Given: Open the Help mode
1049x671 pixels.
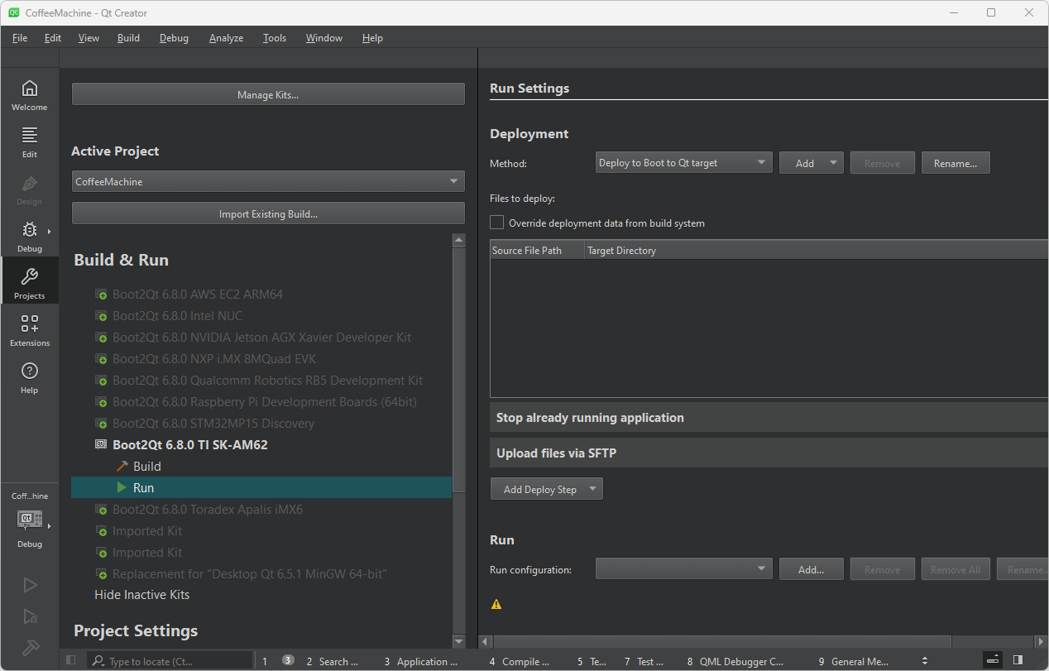Looking at the screenshot, I should click(29, 377).
